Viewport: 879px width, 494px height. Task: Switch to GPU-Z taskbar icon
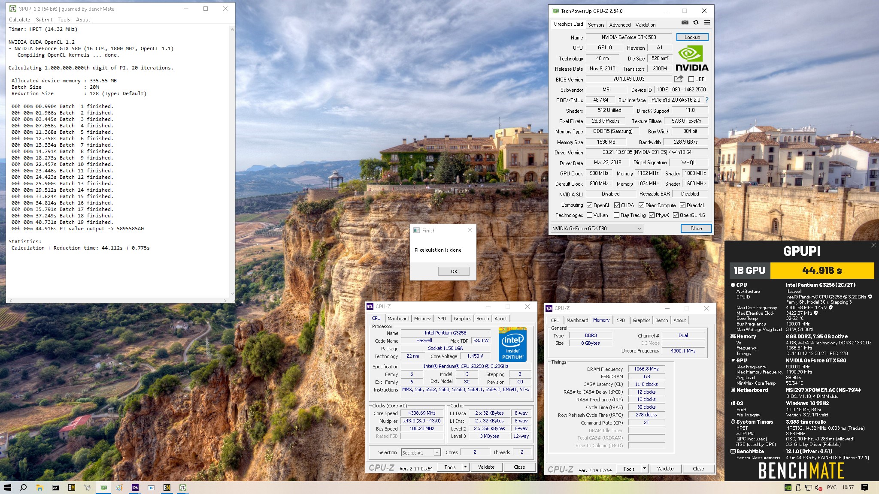103,488
